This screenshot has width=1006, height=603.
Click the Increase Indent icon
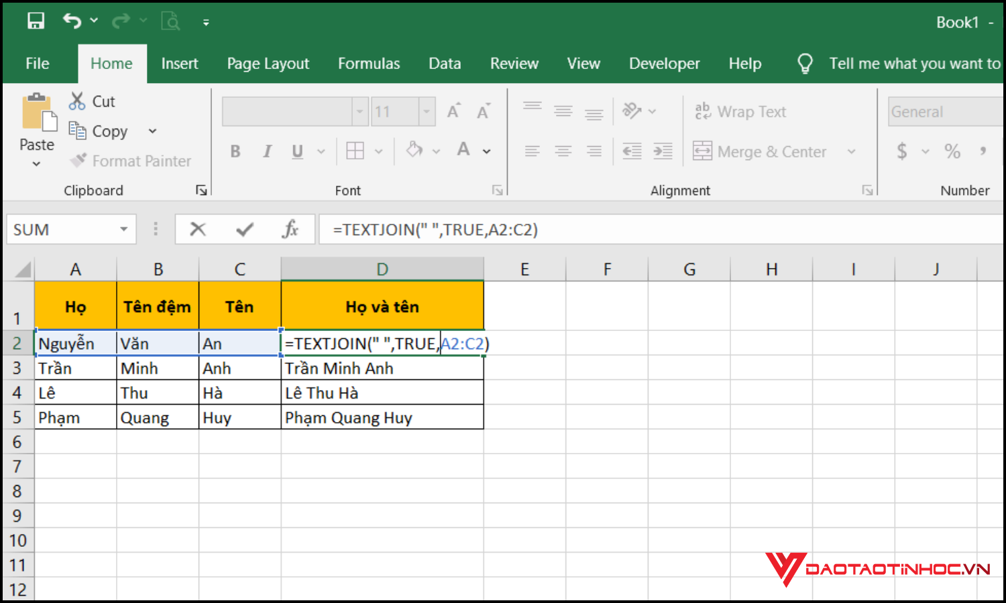(663, 151)
